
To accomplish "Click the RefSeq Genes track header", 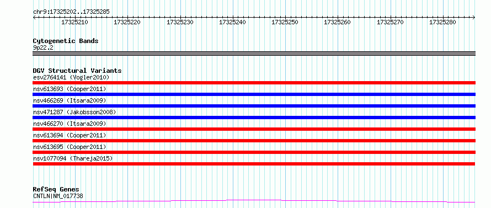I will (56, 190).
